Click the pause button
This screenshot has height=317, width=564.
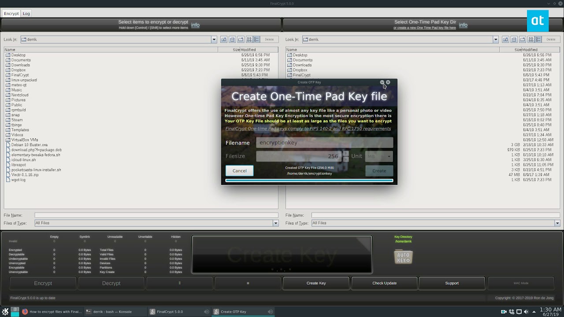pos(179,283)
